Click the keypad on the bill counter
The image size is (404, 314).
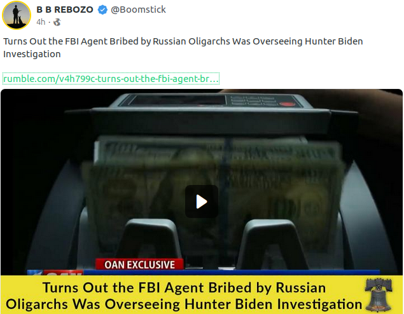click(253, 100)
